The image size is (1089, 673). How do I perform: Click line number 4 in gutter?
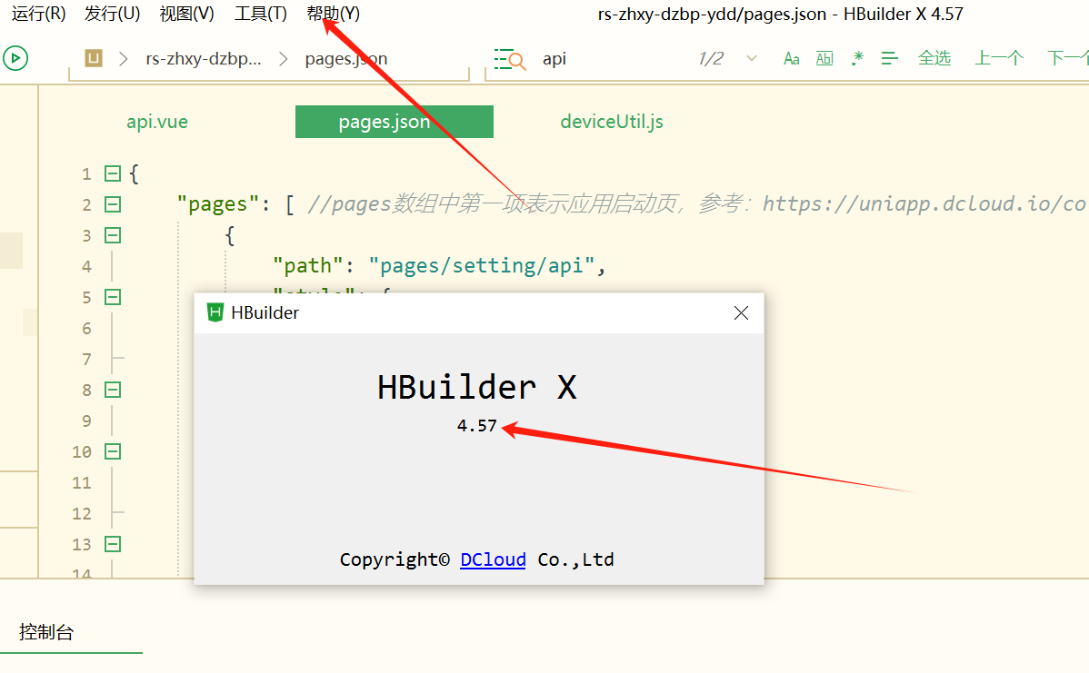pos(86,266)
